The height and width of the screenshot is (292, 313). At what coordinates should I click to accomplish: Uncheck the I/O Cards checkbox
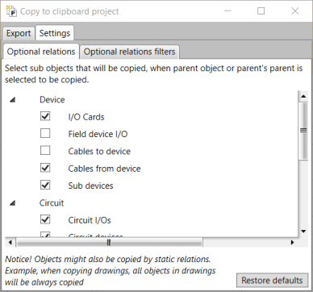tap(45, 116)
